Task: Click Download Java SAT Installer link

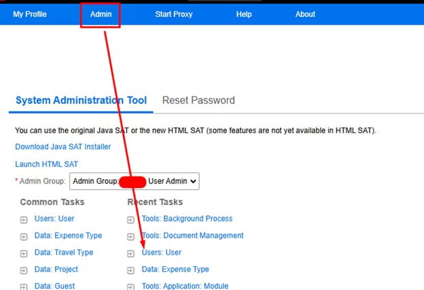Action: [63, 147]
